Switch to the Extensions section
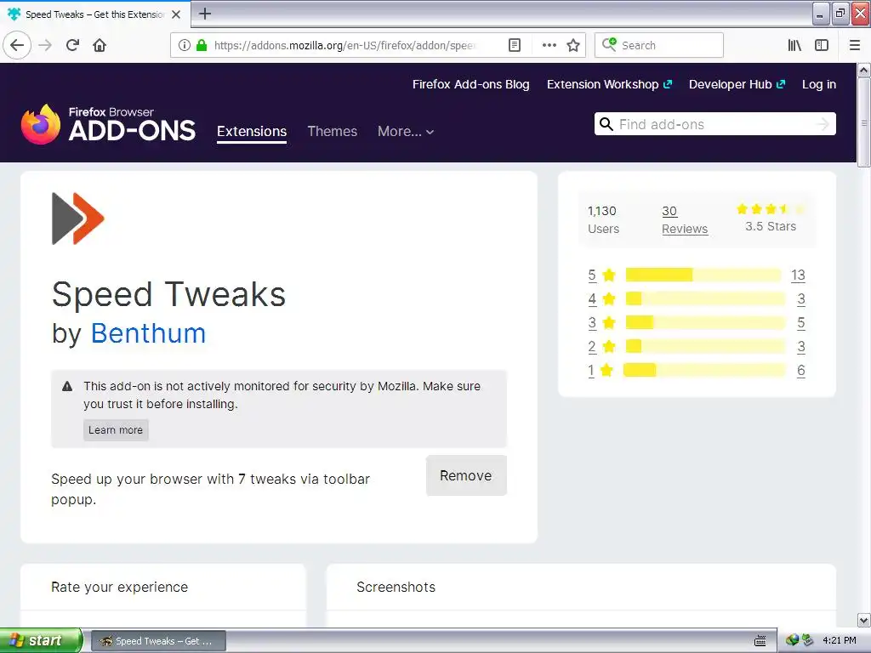Viewport: 871px width, 653px height. (x=252, y=131)
